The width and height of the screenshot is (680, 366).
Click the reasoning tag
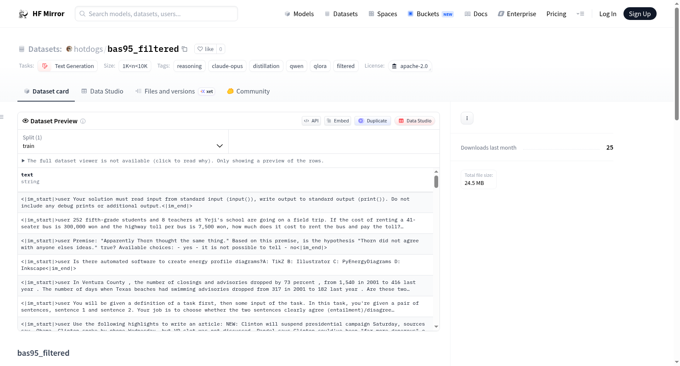click(190, 66)
